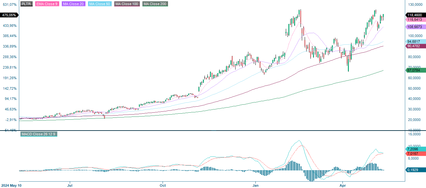Click the 2024 May 10 start date label

coord(11,185)
